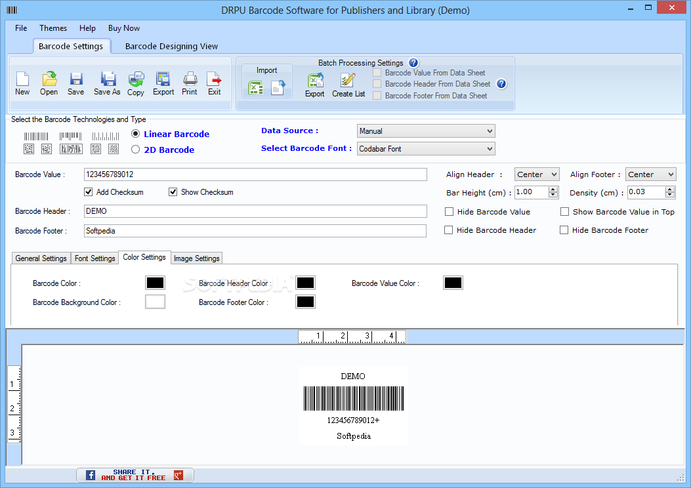Open the Align Footer dropdown
The image size is (691, 488).
(x=650, y=174)
